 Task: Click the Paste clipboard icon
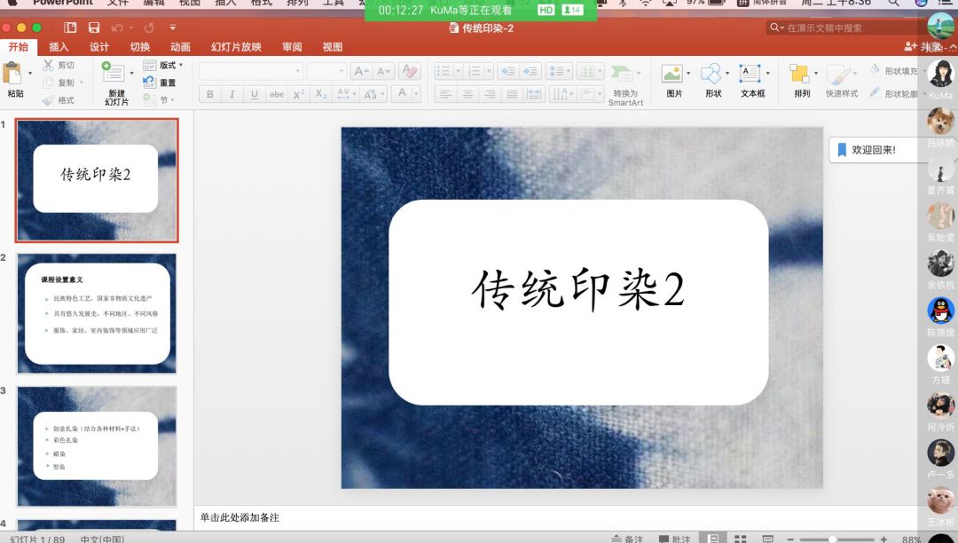click(x=13, y=74)
